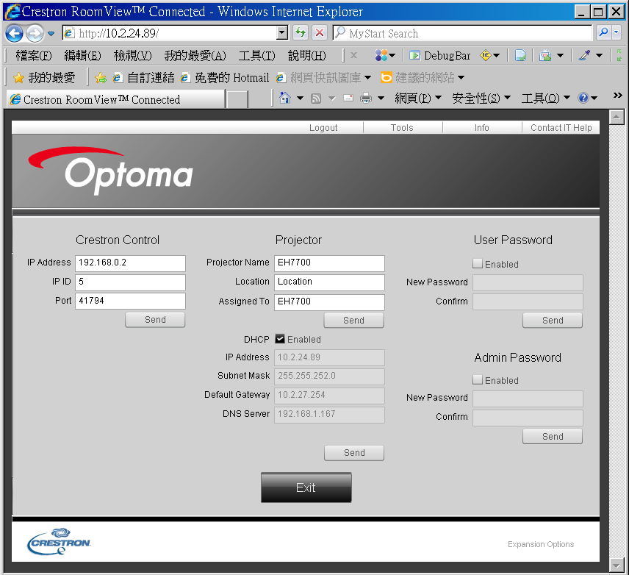Image resolution: width=629 pixels, height=575 pixels.
Task: Click the Add to Favorites bar icon
Action: click(101, 78)
